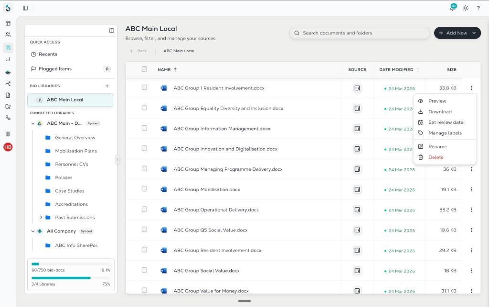Go Back using the breadcrumb button
Viewport: 489px width, 307px height.
point(138,51)
